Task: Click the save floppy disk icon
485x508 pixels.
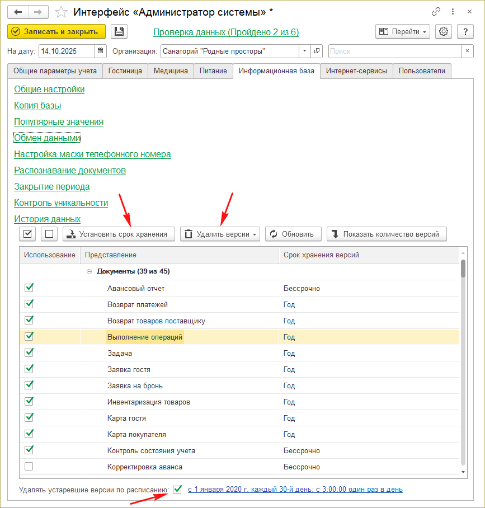Action: 119,32
